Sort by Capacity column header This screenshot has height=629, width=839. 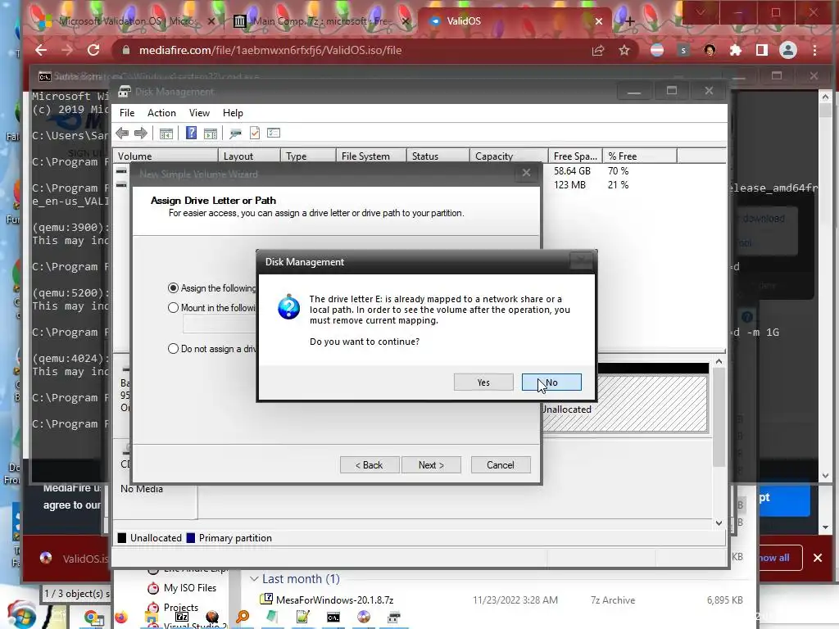(x=508, y=156)
